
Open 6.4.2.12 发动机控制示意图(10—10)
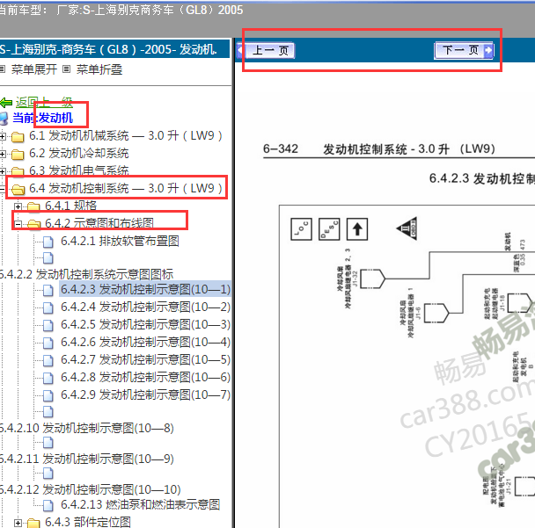click(x=90, y=489)
